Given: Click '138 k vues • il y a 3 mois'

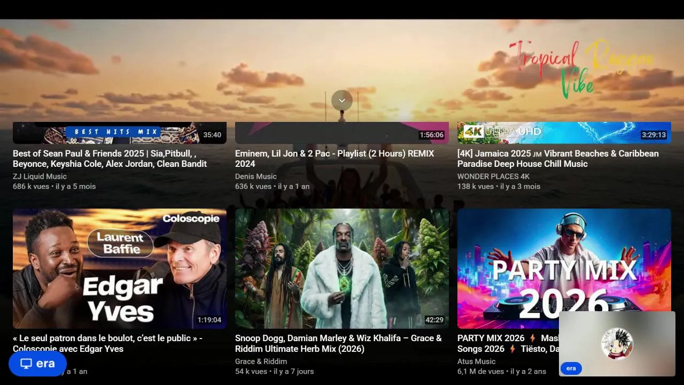Looking at the screenshot, I should (499, 187).
